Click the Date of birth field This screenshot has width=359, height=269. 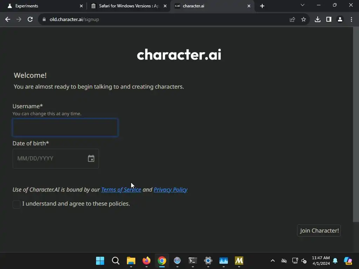56,159
